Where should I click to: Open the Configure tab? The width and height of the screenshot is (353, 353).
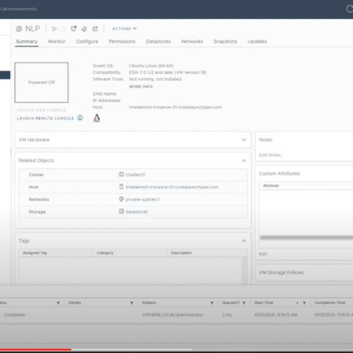tap(87, 42)
